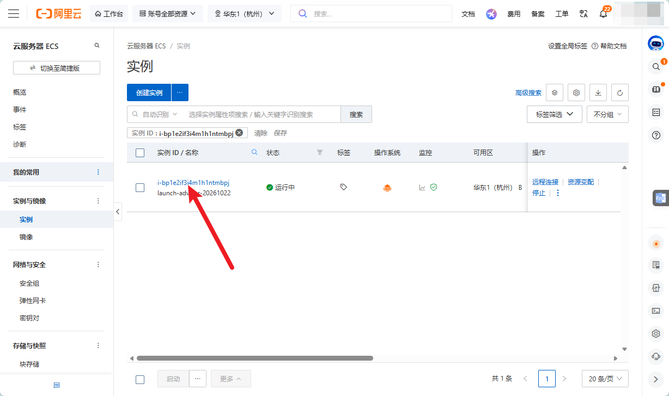Open the 账号全部资源 dropdown
The height and width of the screenshot is (396, 669).
click(x=168, y=14)
